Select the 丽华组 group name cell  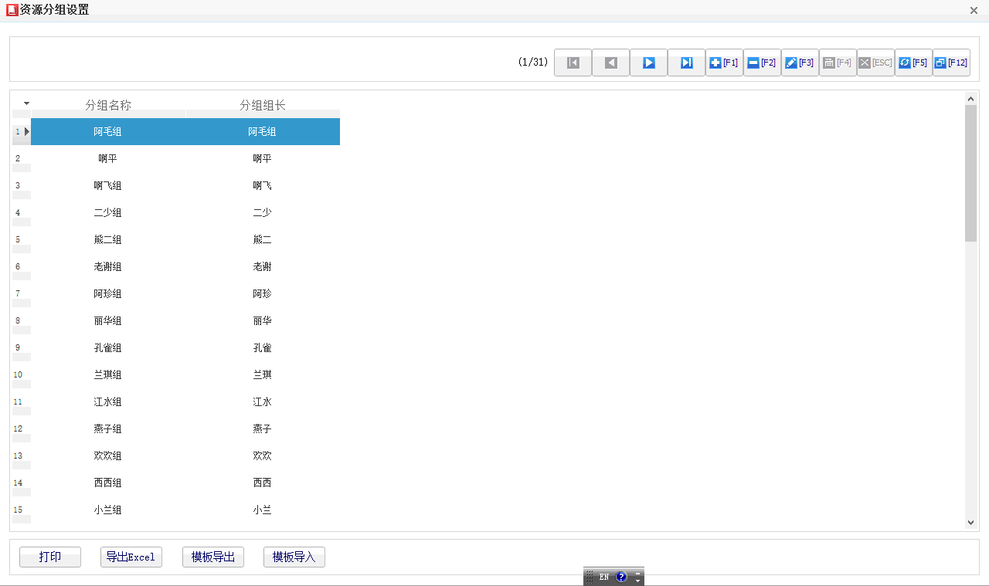pos(108,320)
